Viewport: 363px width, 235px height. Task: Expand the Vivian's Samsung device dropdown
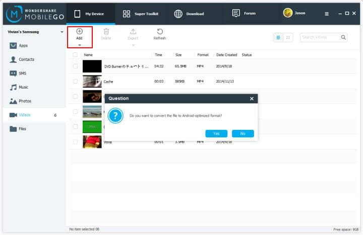coord(62,32)
